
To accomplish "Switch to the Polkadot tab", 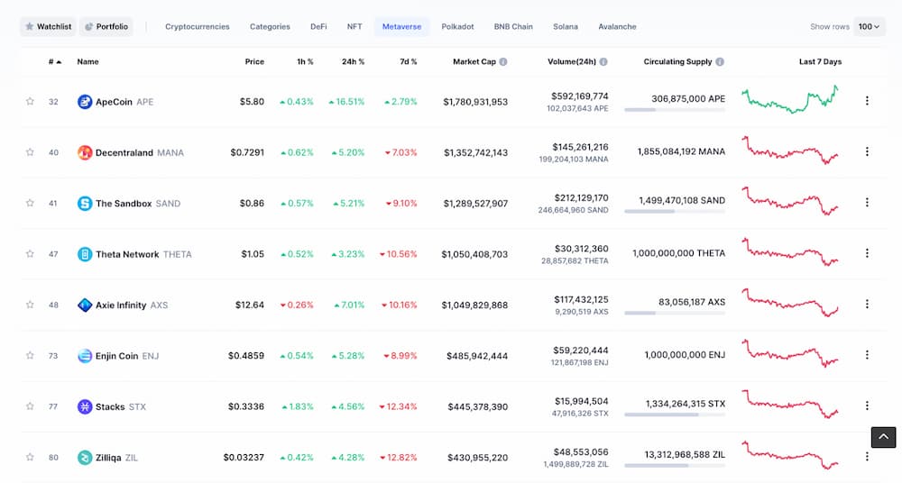I will point(458,26).
